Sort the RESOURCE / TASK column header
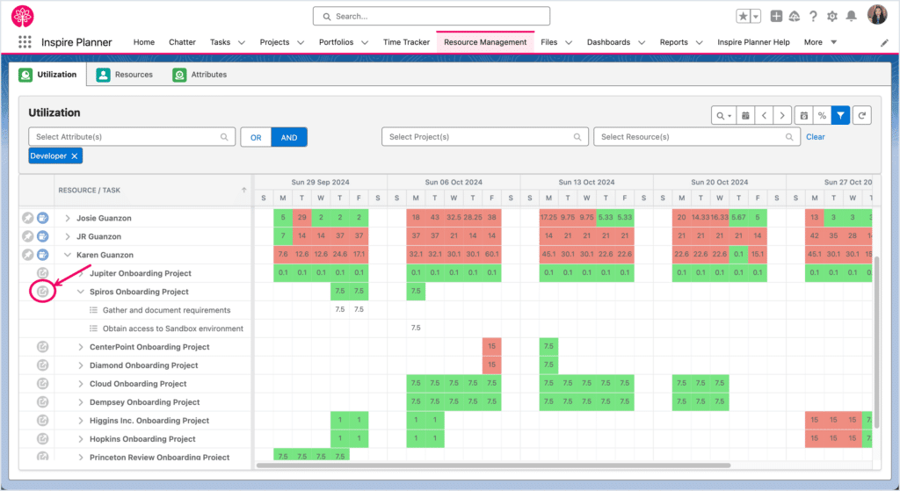 point(152,190)
